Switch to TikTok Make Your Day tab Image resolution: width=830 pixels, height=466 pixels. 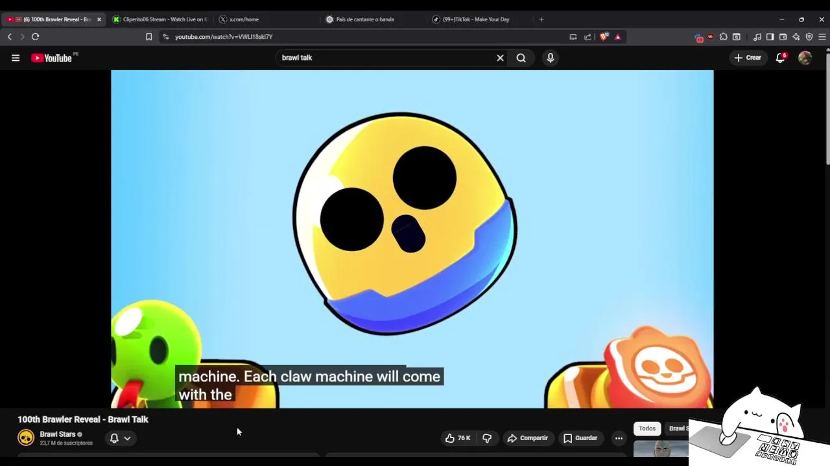479,19
